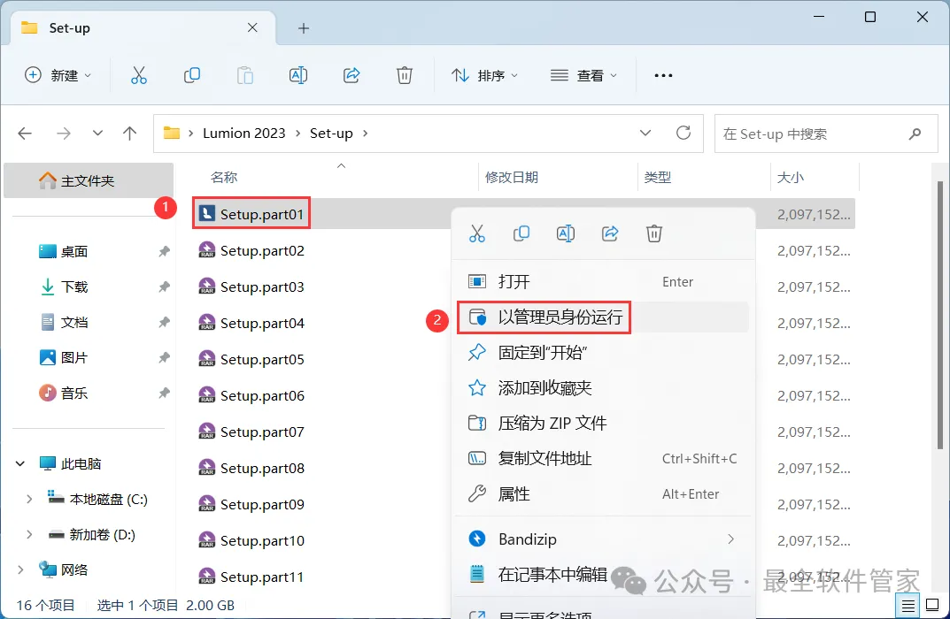Click the vertical scrollbar of file list
950x619 pixels.
click(939, 315)
